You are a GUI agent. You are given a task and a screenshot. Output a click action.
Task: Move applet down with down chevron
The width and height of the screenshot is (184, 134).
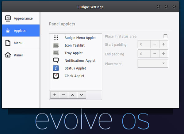(82, 95)
